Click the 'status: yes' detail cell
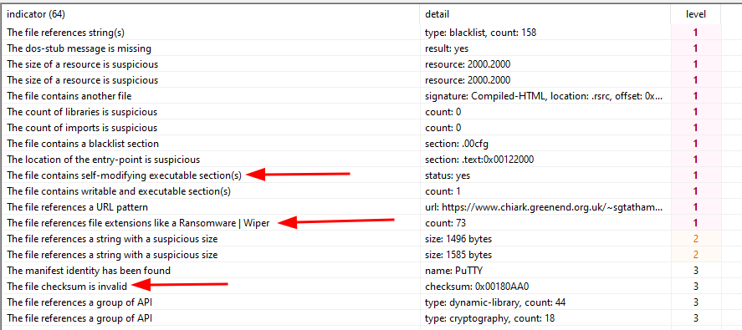Image resolution: width=742 pixels, height=330 pixels. tap(448, 175)
